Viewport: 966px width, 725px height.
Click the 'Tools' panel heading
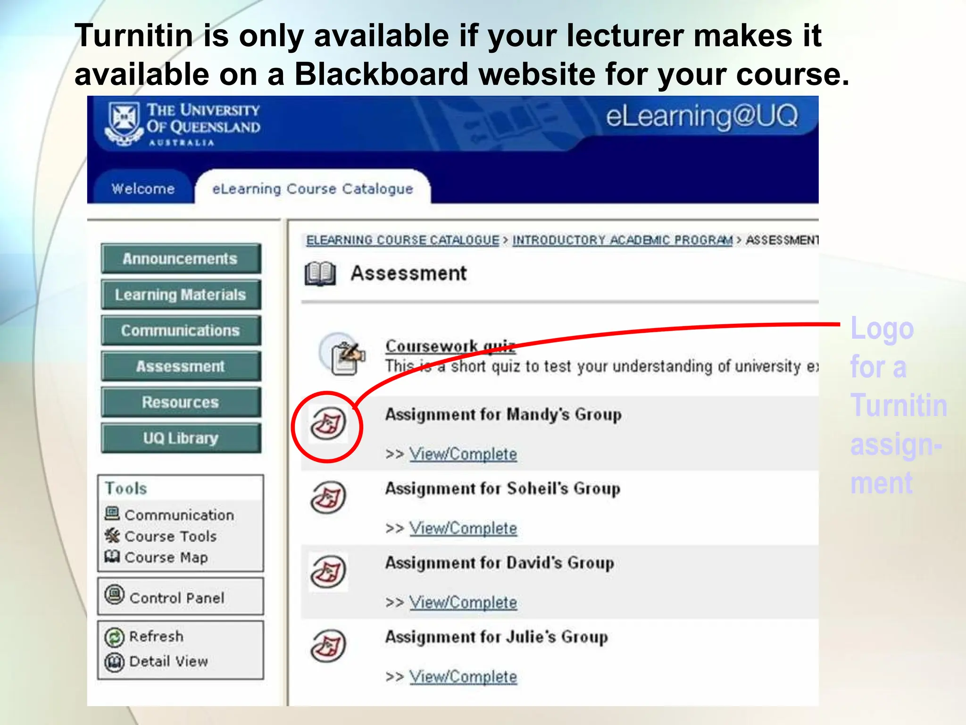click(x=126, y=488)
